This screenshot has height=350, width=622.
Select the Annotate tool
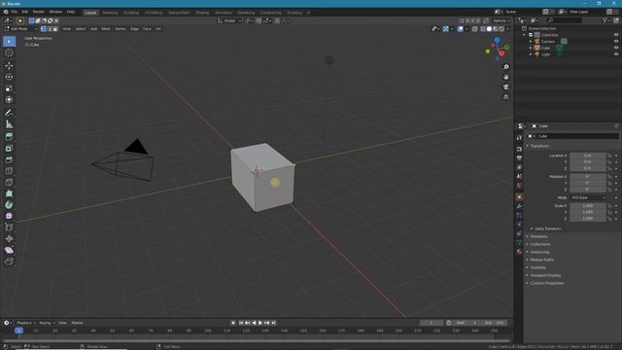(9, 113)
